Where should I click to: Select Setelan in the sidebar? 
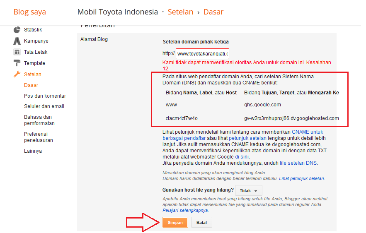click(x=33, y=74)
